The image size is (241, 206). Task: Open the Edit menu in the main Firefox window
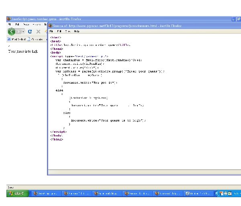tap(17, 24)
